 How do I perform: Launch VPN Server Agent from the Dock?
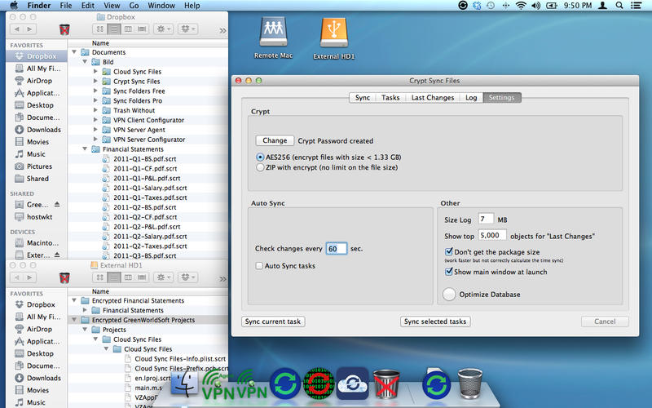[x=218, y=384]
